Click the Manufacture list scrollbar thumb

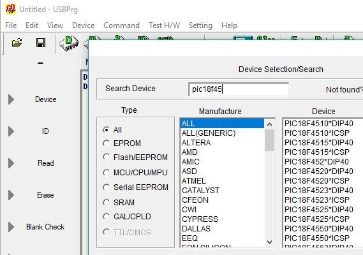tap(269, 140)
